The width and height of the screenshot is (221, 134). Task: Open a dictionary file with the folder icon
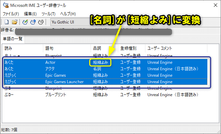(x=15, y=22)
